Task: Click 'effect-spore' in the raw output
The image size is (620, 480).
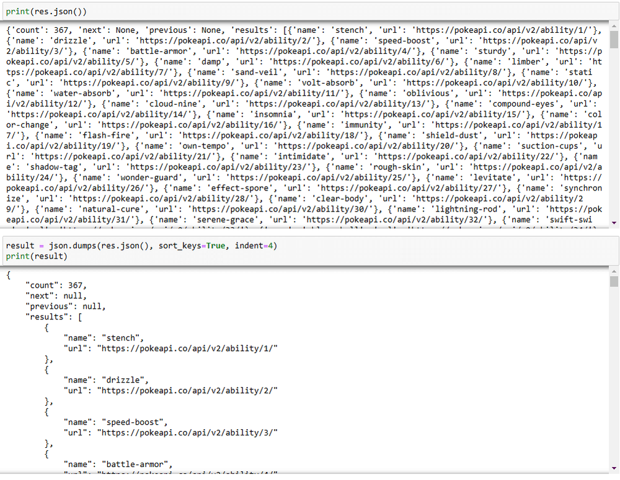Action: click(x=239, y=188)
